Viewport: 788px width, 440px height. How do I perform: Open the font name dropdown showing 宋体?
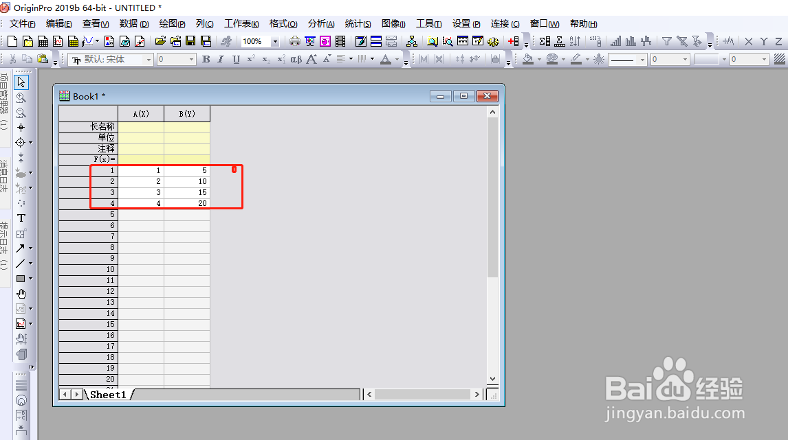point(149,59)
